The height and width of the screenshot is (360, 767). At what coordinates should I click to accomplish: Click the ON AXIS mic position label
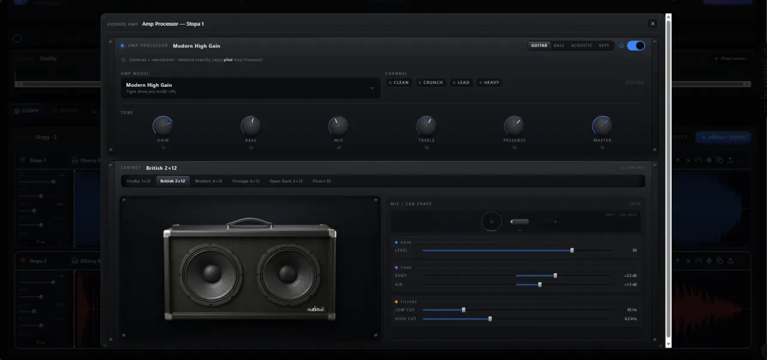click(629, 215)
